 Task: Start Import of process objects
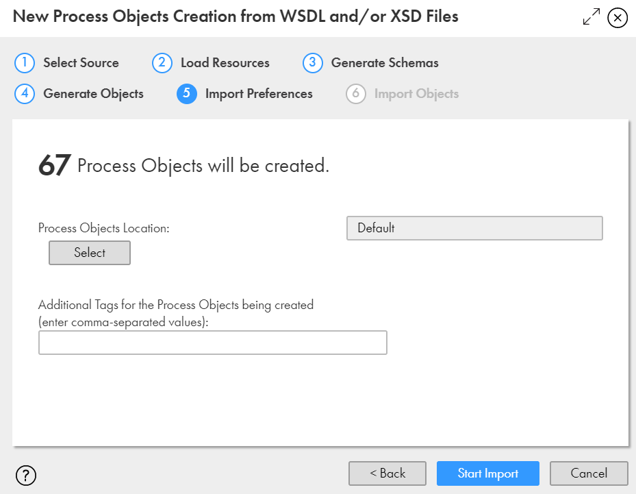[488, 473]
